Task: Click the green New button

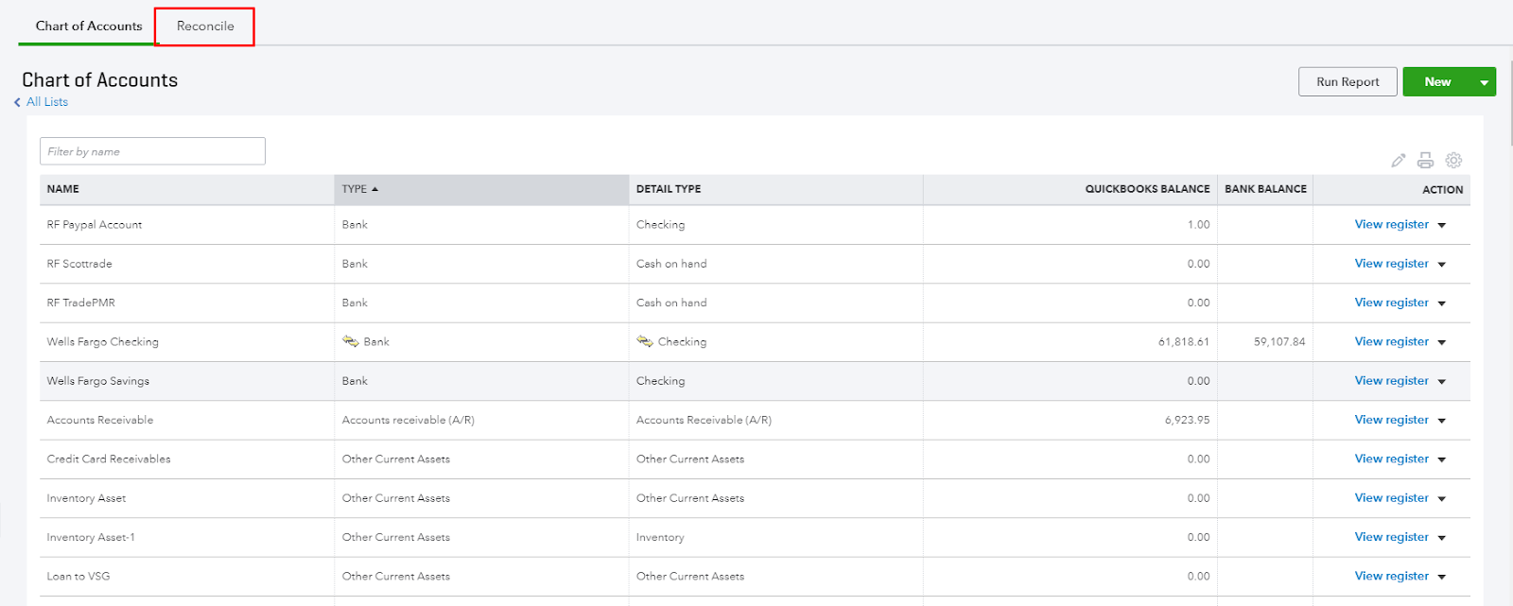Action: pyautogui.click(x=1437, y=81)
